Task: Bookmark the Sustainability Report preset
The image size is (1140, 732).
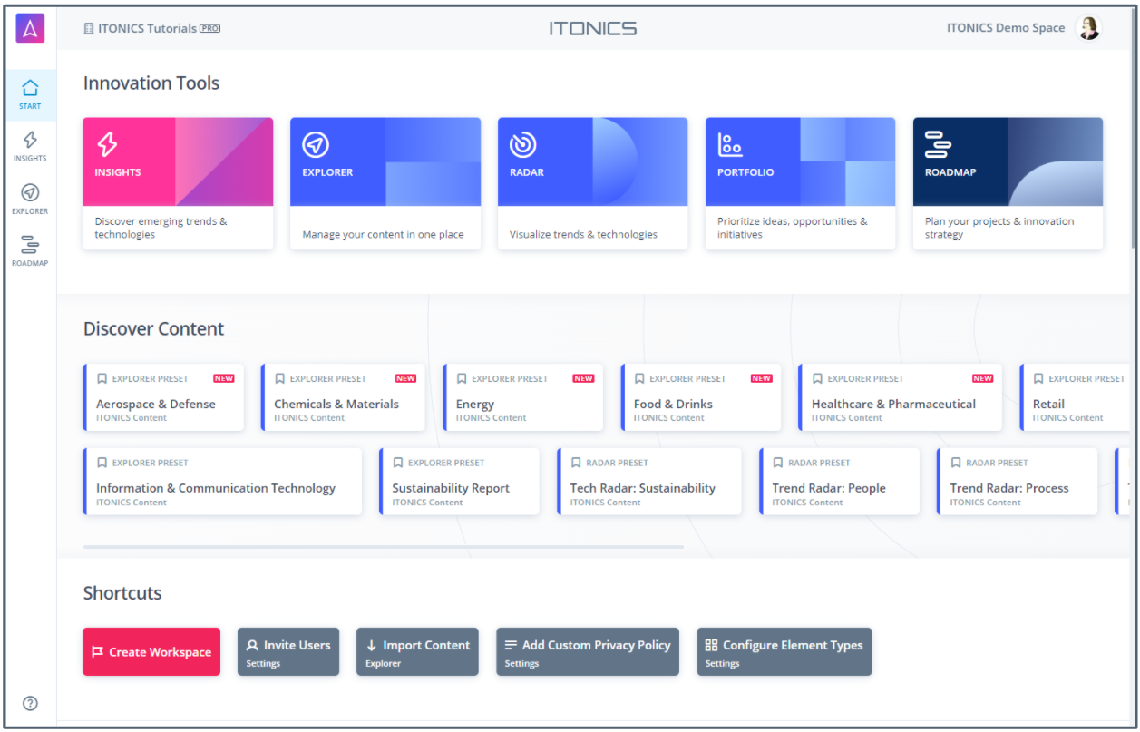Action: tap(398, 463)
